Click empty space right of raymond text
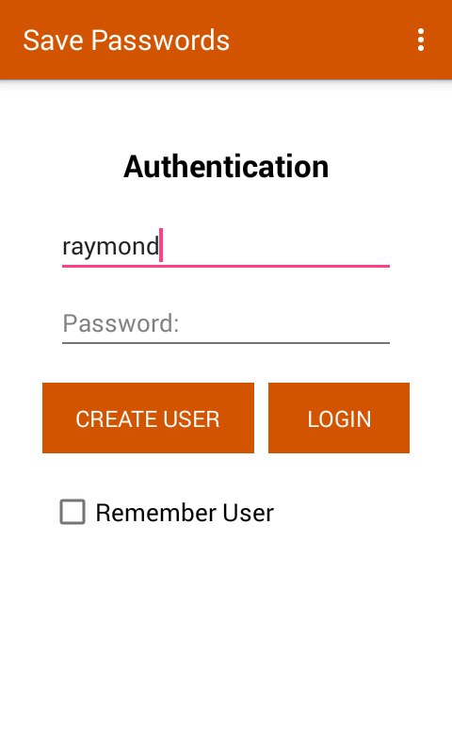452x754 pixels. tap(276, 246)
